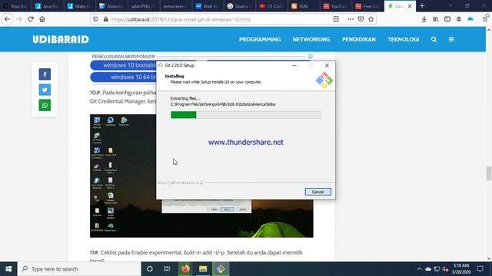
Task: Click taskbar clock showing 5:10 AM
Action: click(x=461, y=269)
